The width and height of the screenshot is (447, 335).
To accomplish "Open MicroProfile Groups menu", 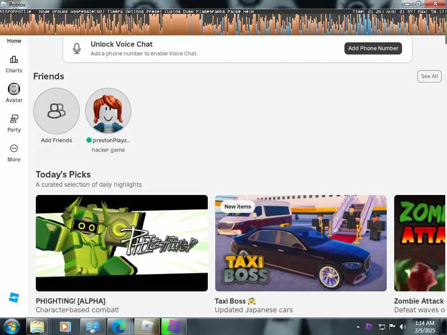I will 60,12.
